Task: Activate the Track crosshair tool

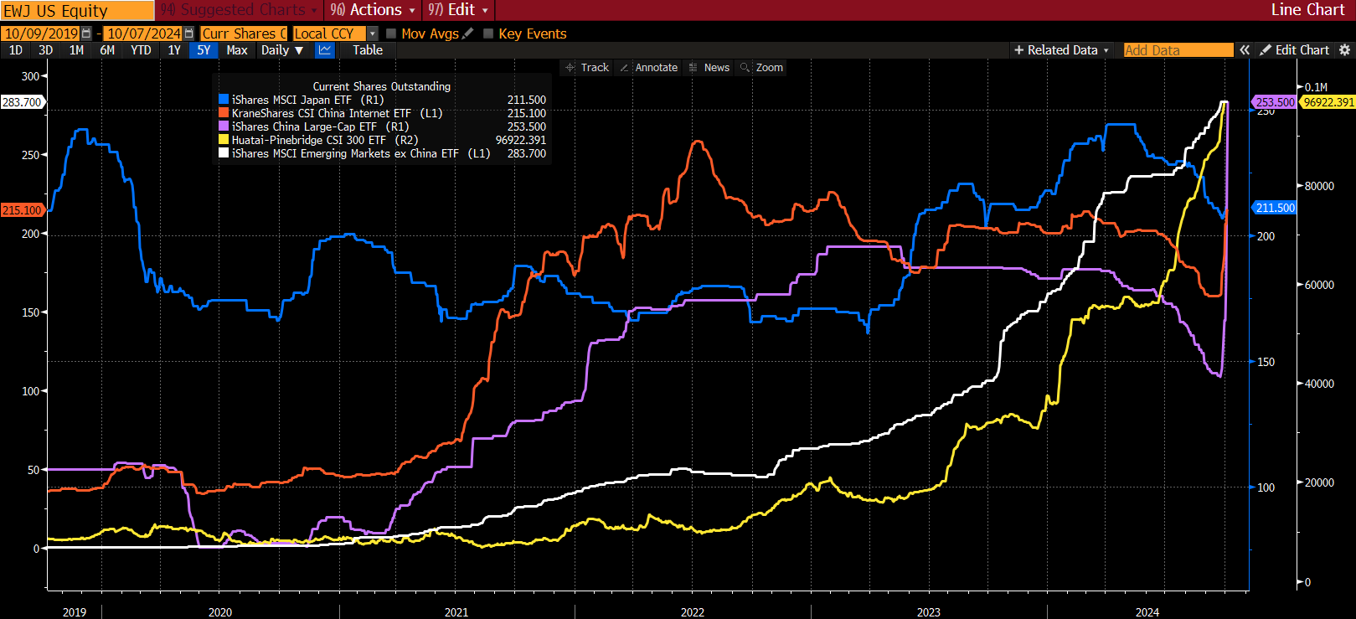Action: [x=587, y=68]
